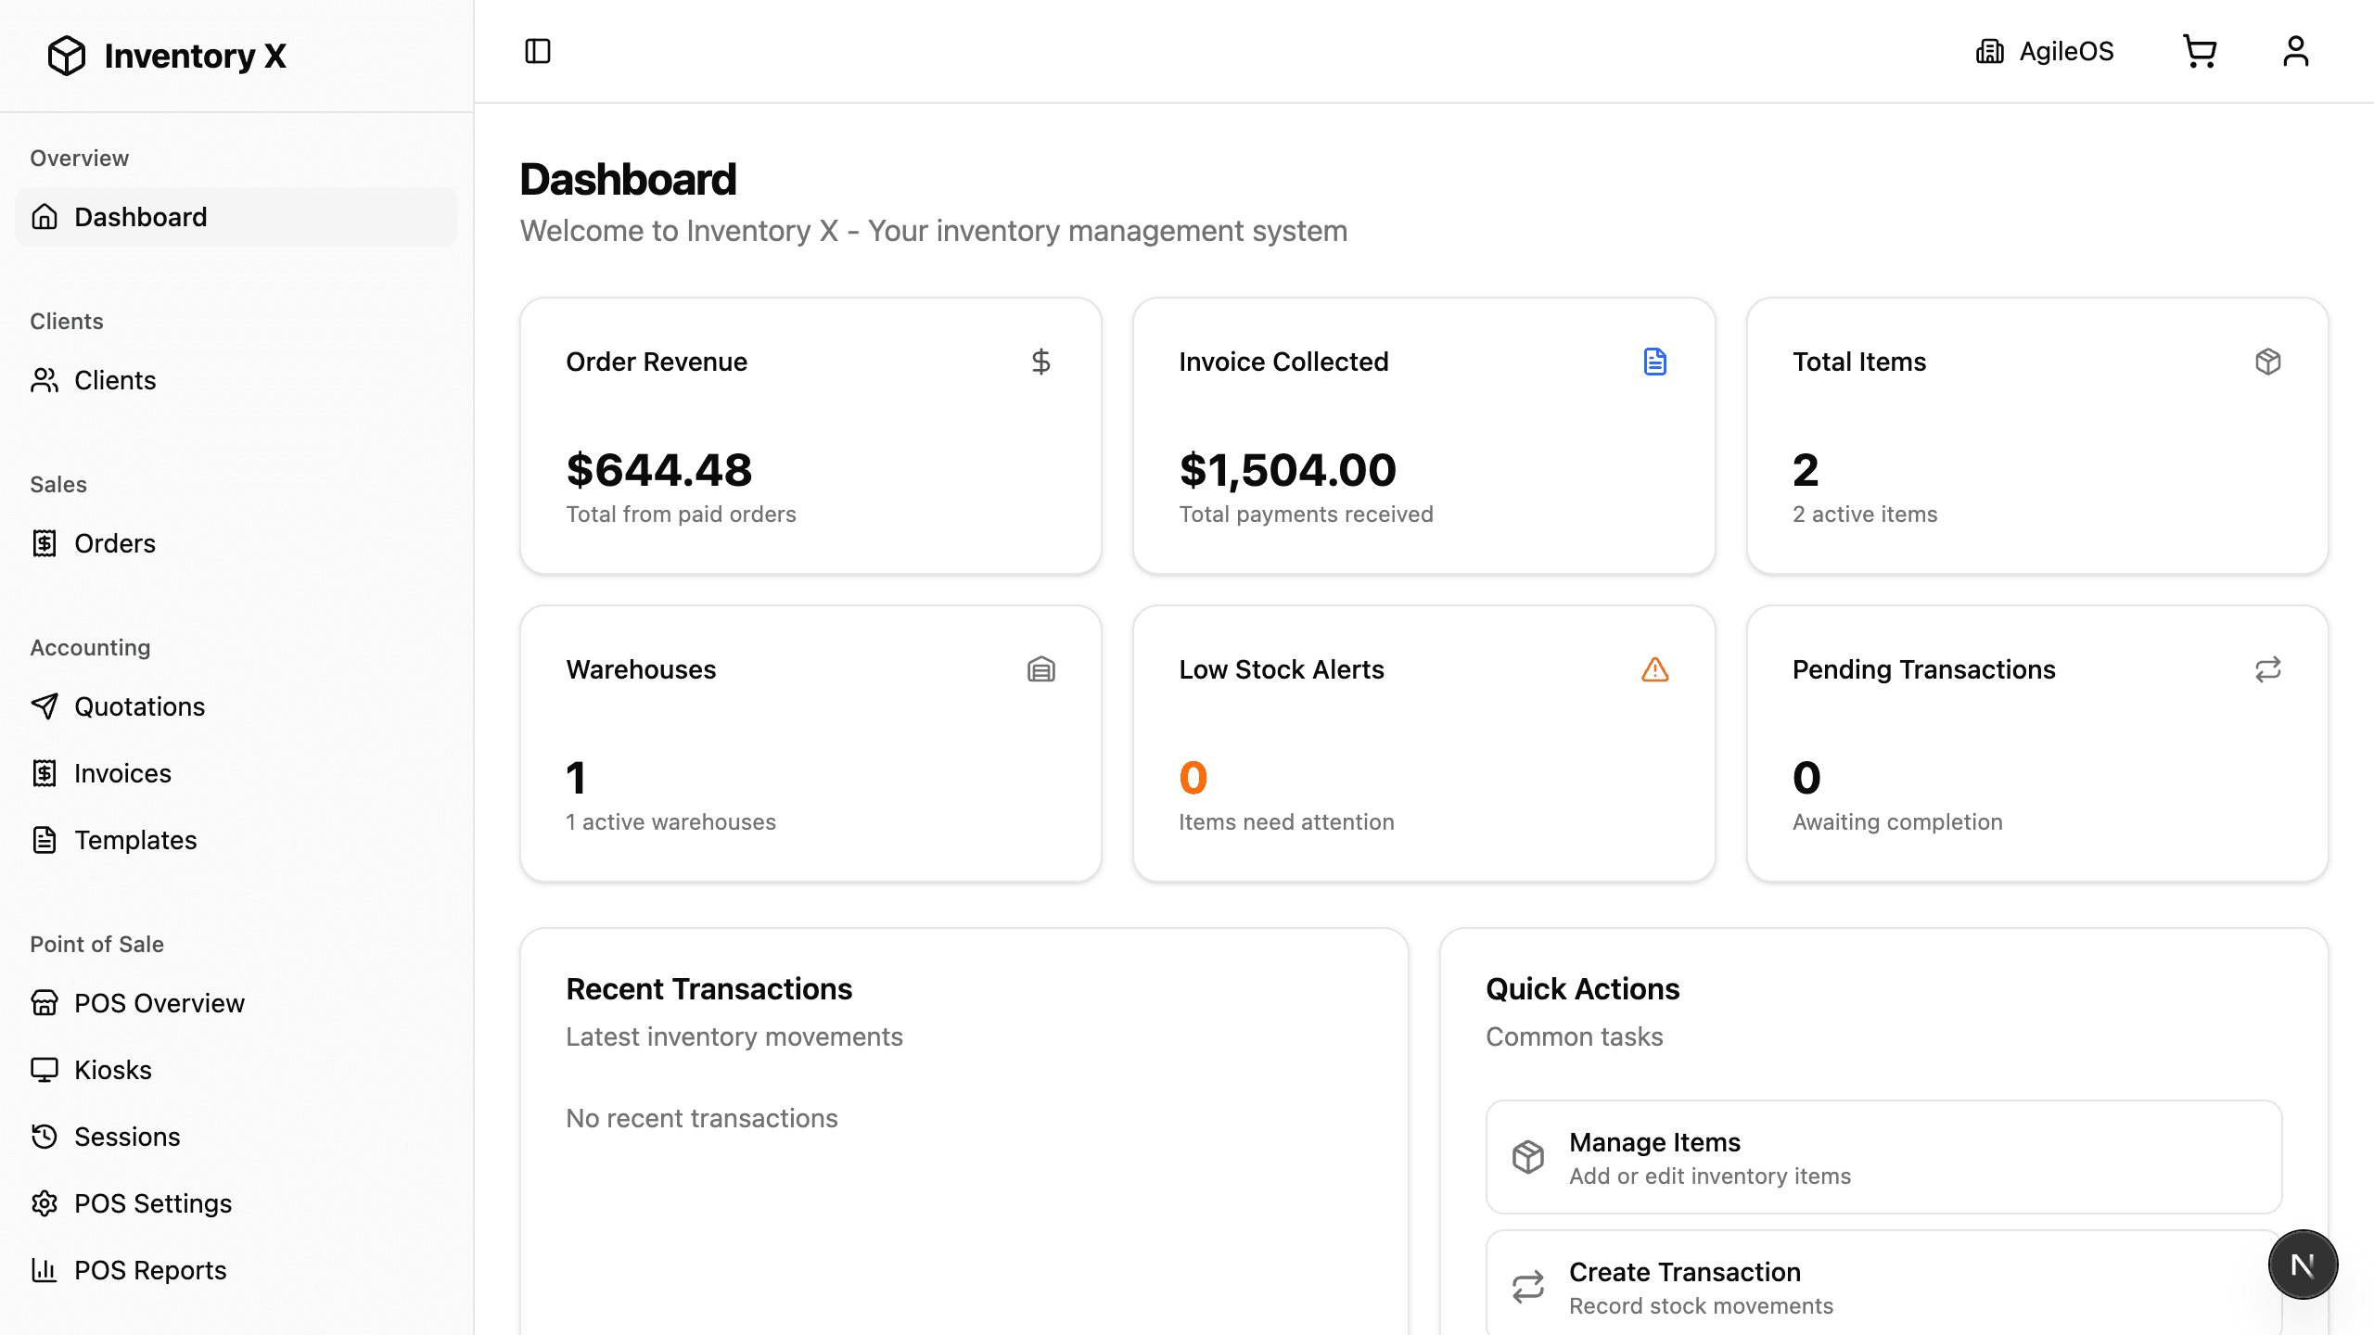
Task: Click the package icon on Total Items card
Action: point(2267,362)
